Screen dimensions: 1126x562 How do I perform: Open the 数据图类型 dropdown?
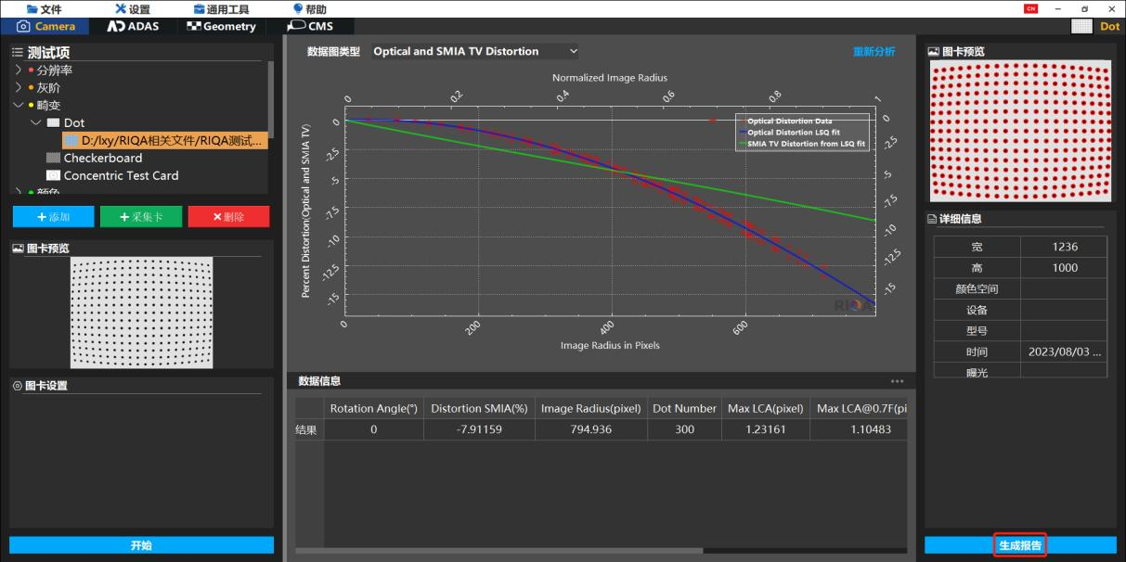point(475,52)
